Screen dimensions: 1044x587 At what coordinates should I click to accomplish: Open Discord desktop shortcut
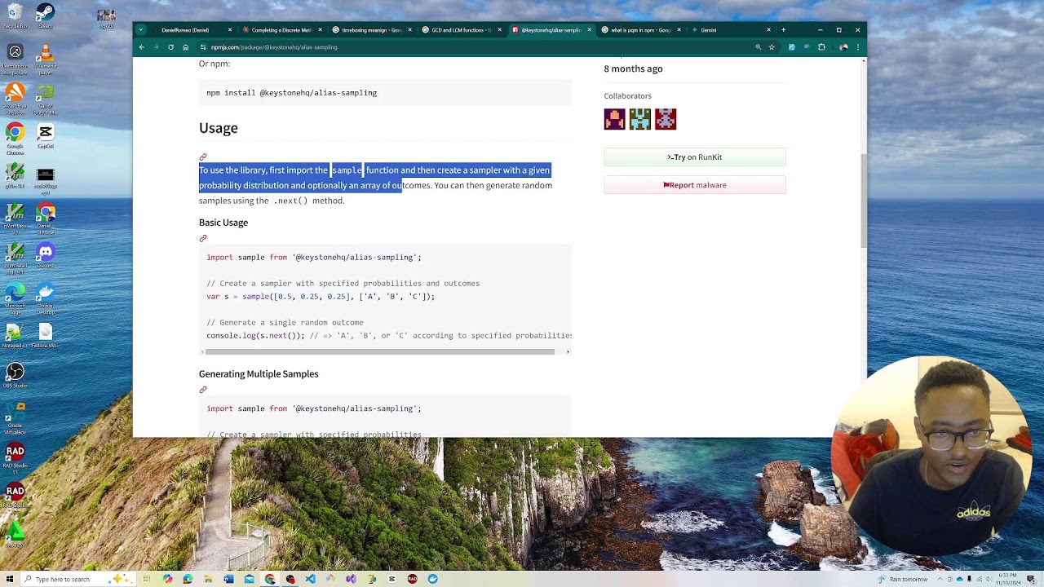[46, 256]
